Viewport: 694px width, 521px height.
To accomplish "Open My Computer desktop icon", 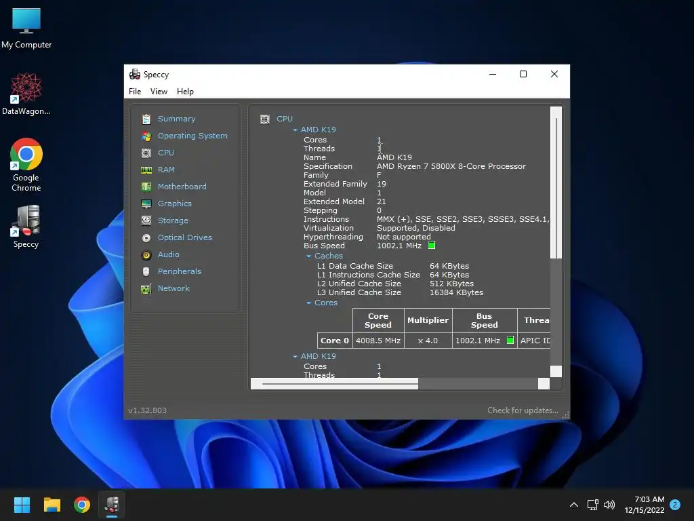I will 26,27.
